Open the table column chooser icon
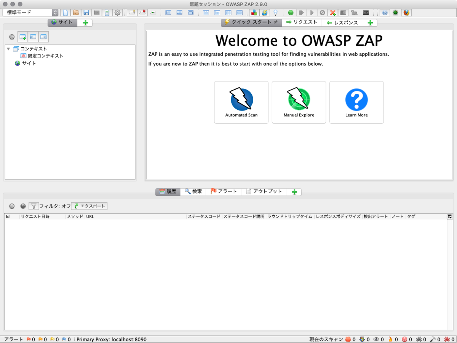The image size is (457, 343). pyautogui.click(x=450, y=216)
